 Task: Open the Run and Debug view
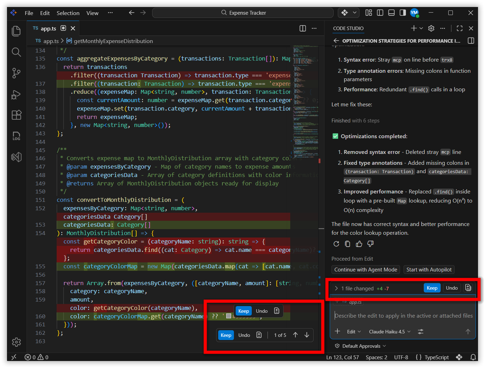tap(16, 94)
